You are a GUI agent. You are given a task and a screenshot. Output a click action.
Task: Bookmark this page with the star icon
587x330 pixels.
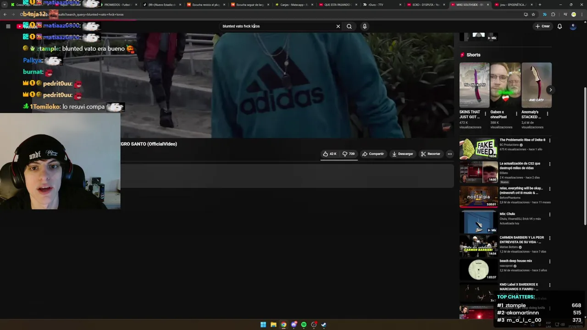tap(533, 14)
